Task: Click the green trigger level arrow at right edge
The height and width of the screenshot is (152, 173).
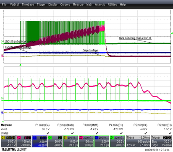Action: [x=172, y=33]
